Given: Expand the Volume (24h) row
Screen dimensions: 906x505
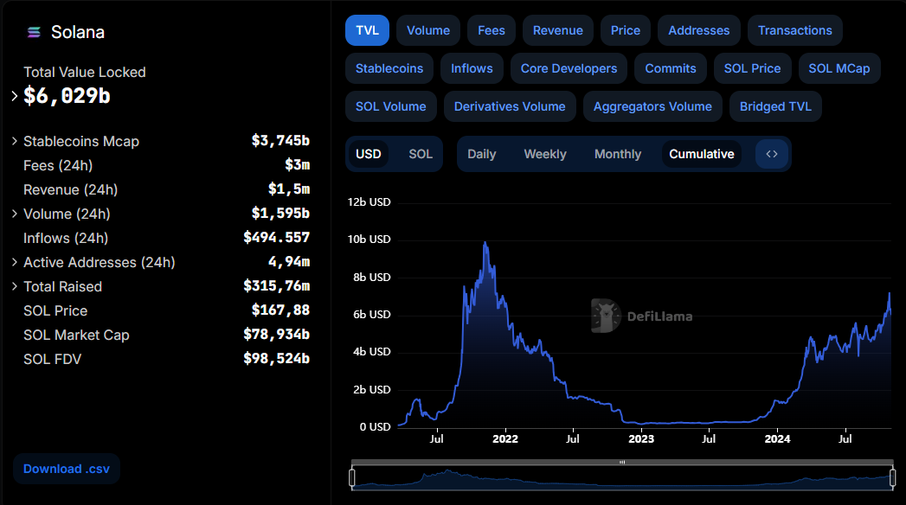Looking at the screenshot, I should 15,214.
